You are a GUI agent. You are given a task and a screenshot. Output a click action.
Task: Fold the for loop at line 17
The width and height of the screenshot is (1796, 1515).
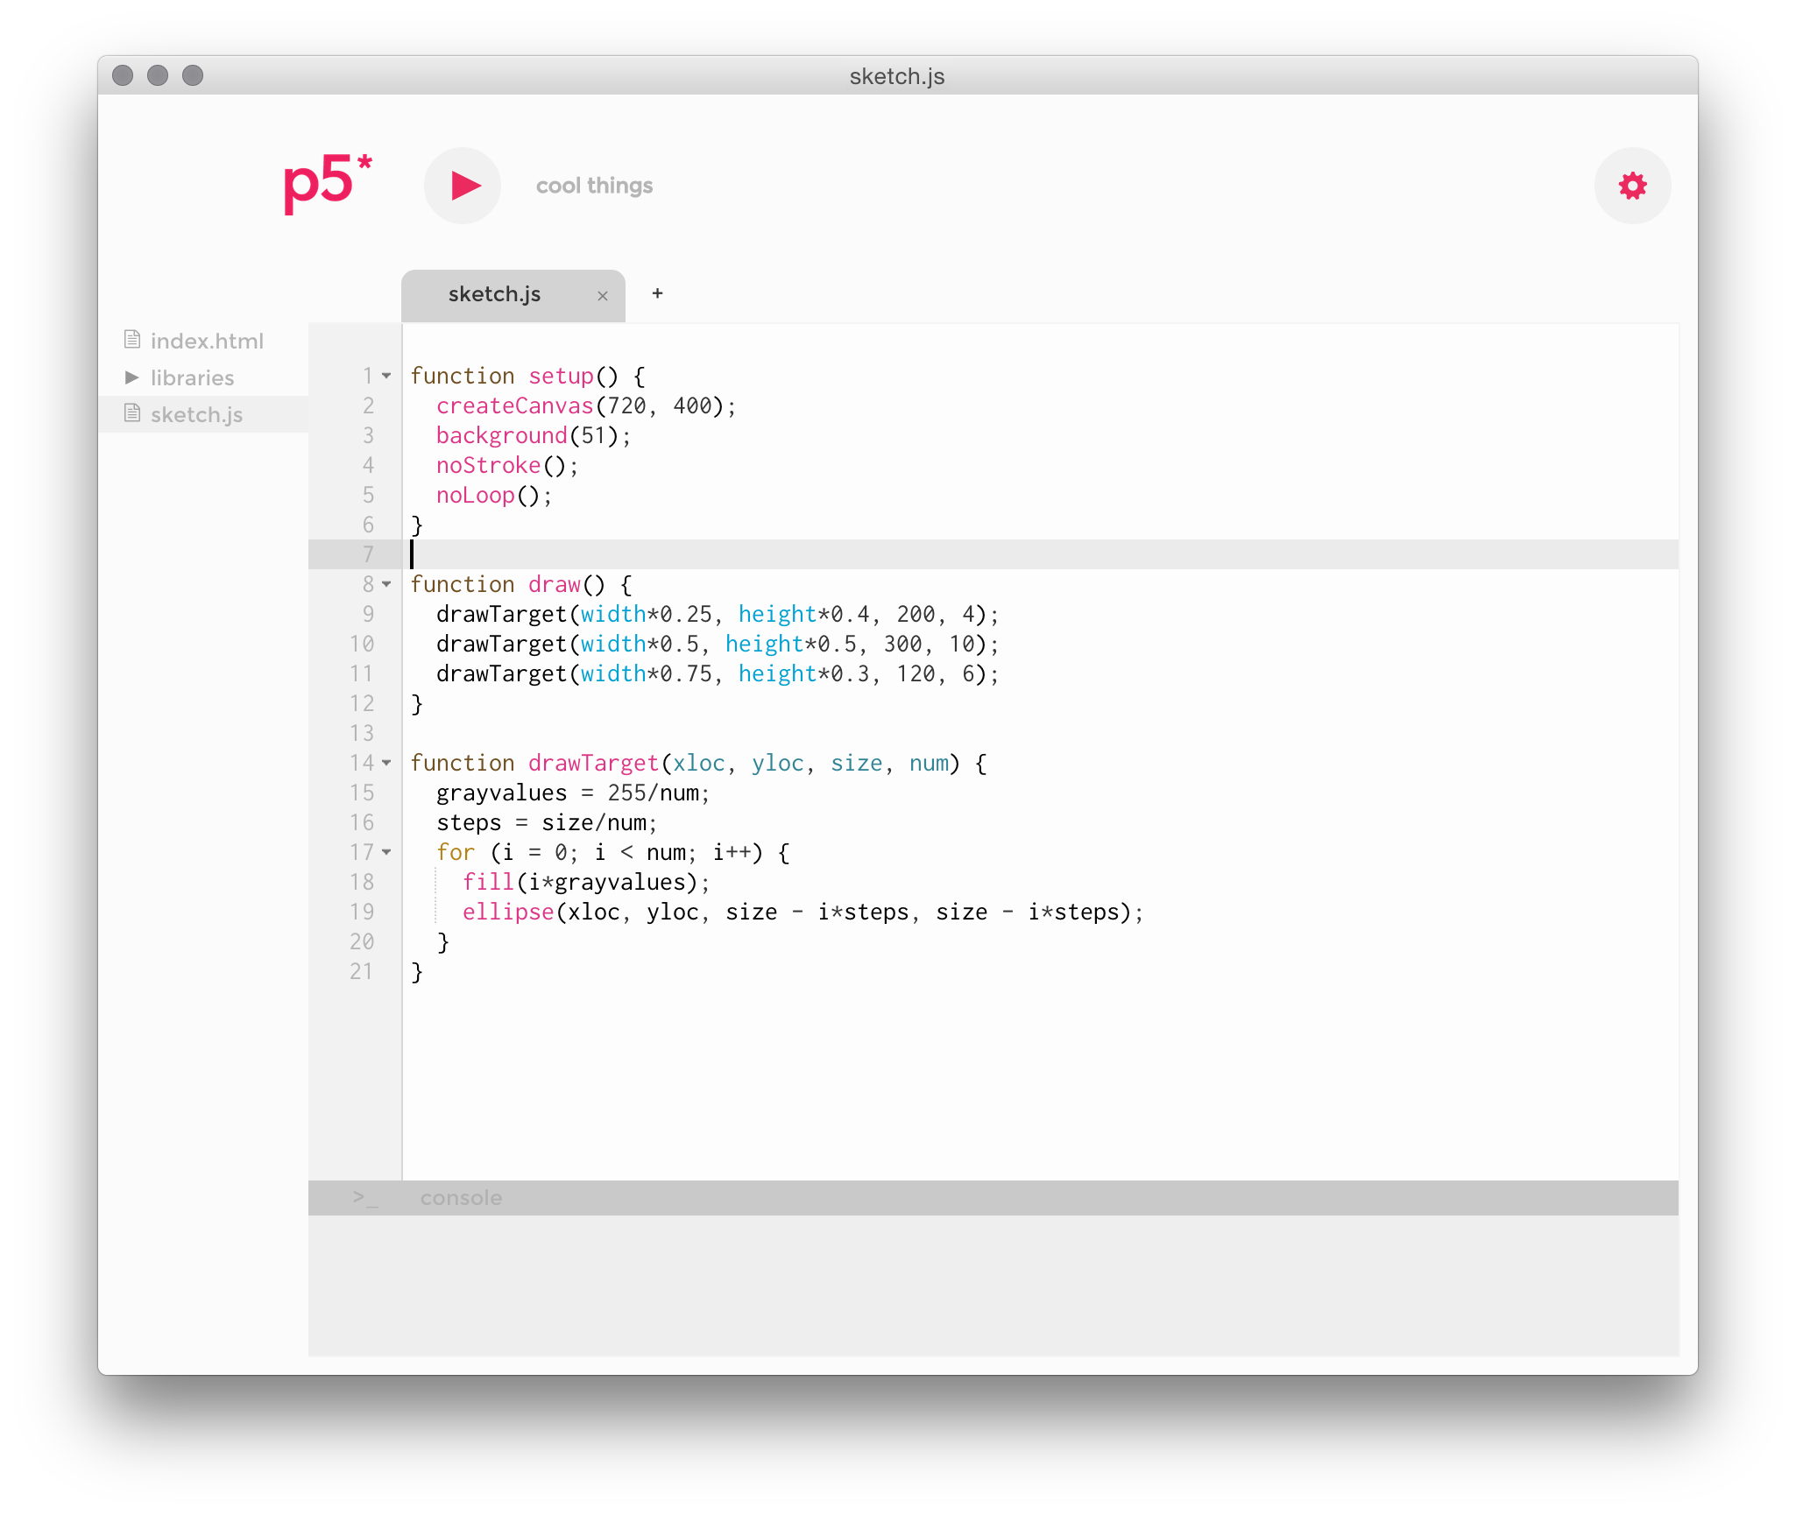[x=386, y=852]
